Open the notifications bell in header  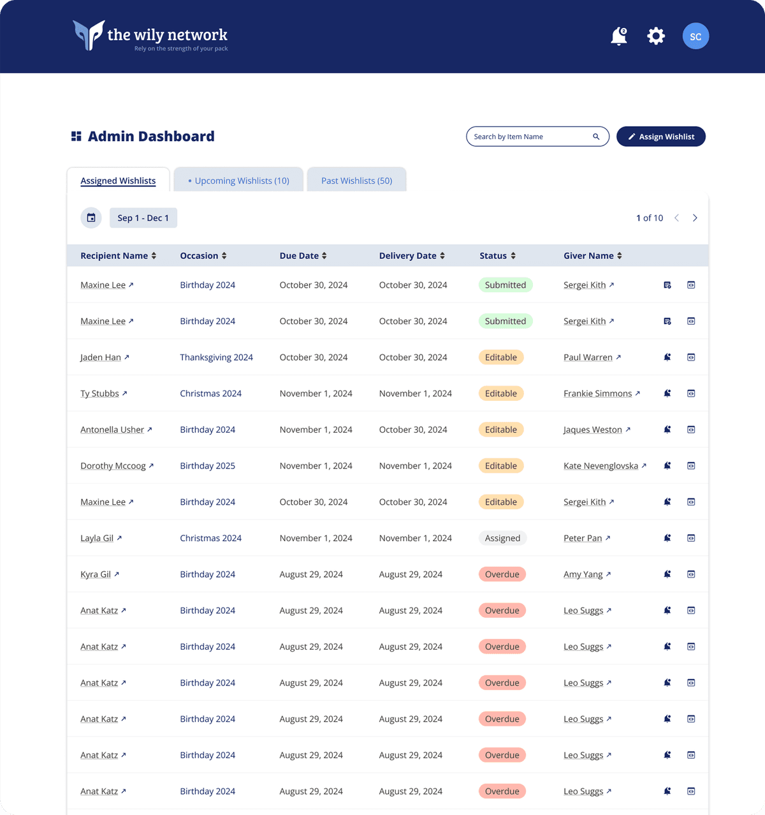click(x=618, y=36)
